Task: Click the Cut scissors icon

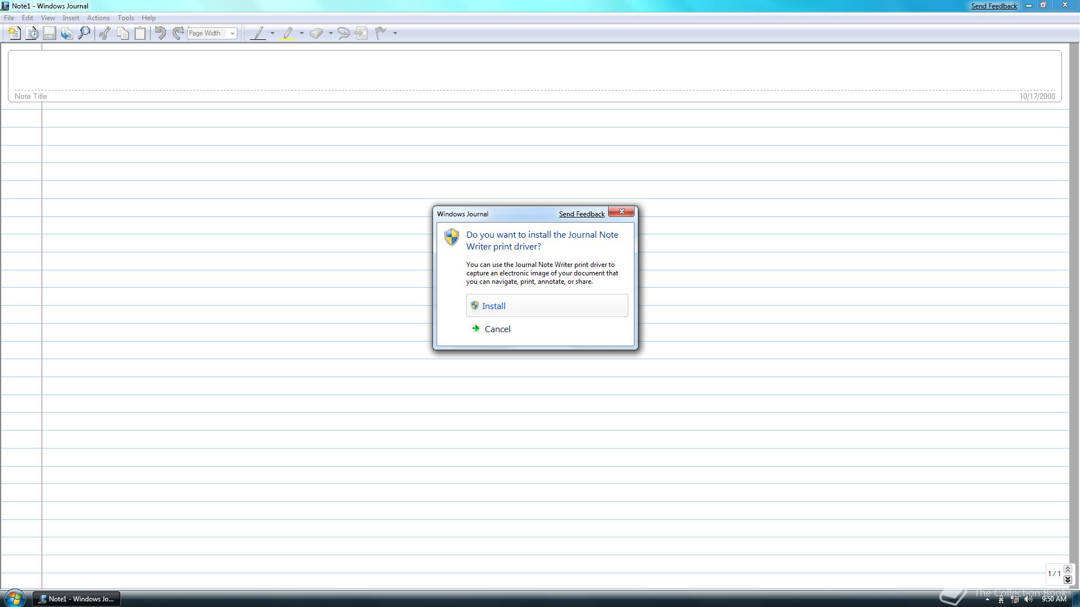Action: (x=105, y=33)
